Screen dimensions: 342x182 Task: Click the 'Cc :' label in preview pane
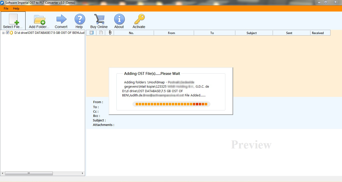click(x=96, y=111)
